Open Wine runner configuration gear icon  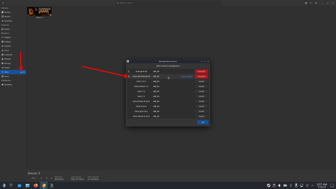24,72
